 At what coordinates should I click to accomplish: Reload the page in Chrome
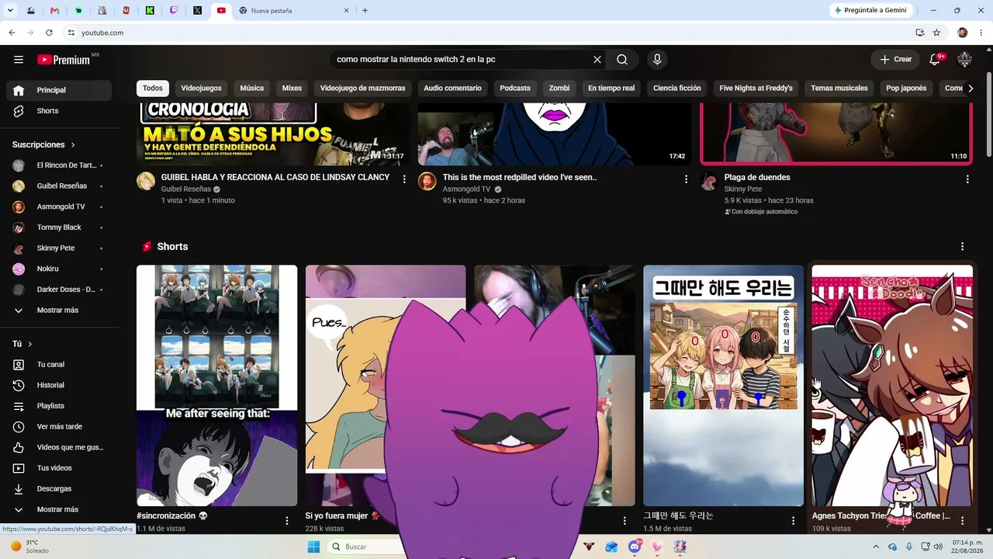pyautogui.click(x=49, y=33)
